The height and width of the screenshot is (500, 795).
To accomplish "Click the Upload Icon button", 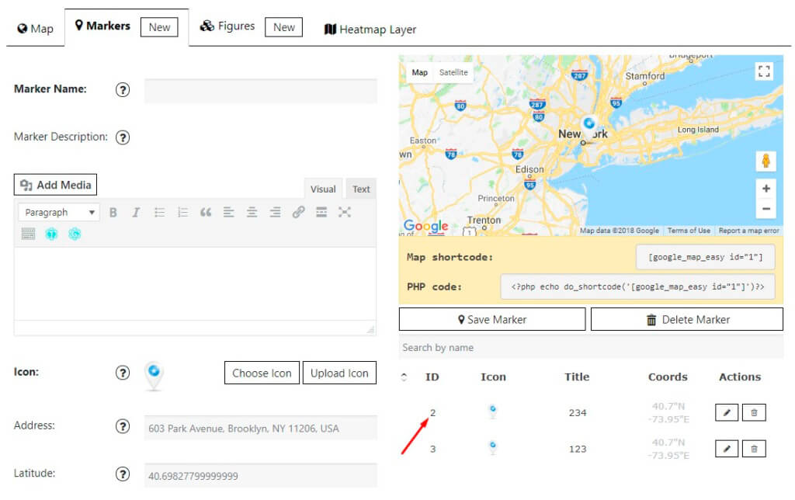I will click(339, 373).
